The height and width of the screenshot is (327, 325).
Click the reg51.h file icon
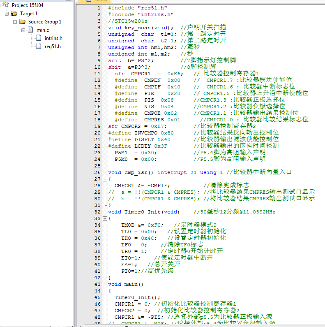point(39,46)
